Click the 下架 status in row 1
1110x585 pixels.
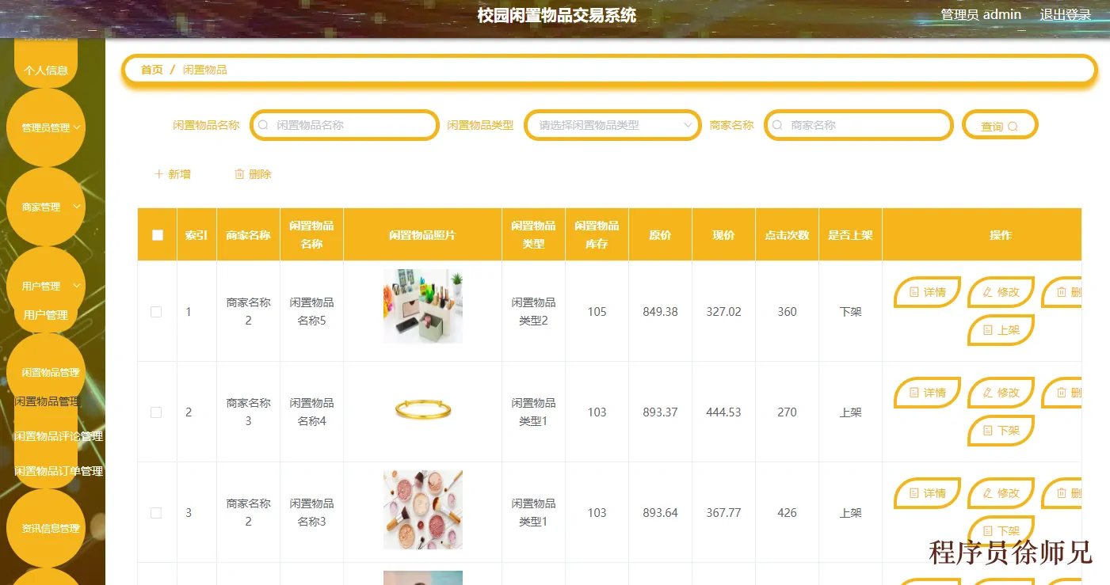tap(850, 312)
